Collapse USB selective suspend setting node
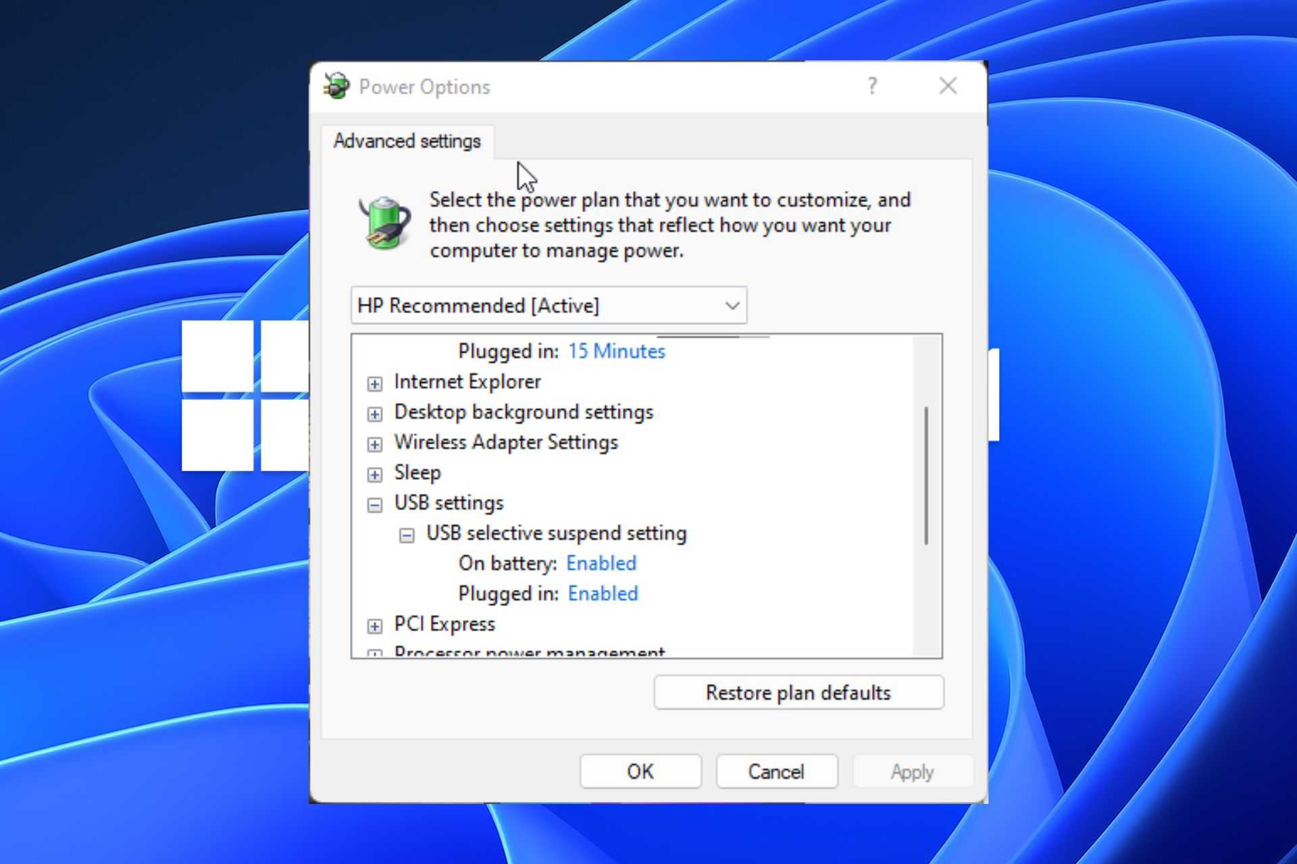 tap(407, 535)
